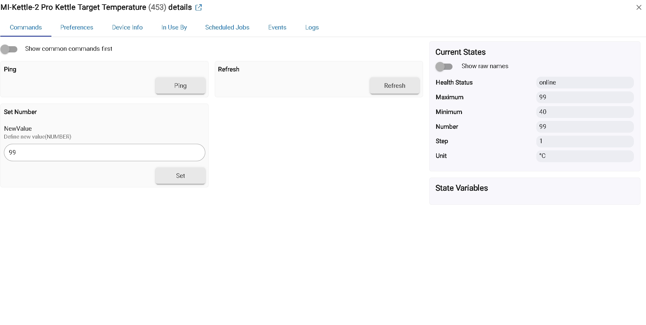646x325 pixels.
Task: Click the Maximum state value field
Action: 585,97
